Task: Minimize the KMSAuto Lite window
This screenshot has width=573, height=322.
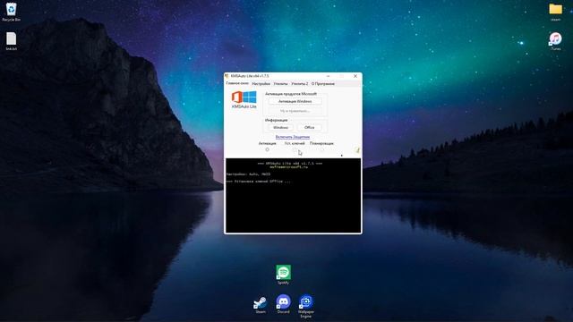Action: click(329, 76)
